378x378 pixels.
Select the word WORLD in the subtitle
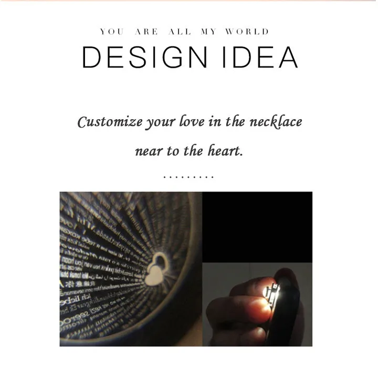(247, 31)
